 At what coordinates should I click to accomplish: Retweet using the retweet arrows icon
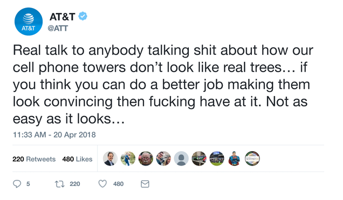[59, 184]
